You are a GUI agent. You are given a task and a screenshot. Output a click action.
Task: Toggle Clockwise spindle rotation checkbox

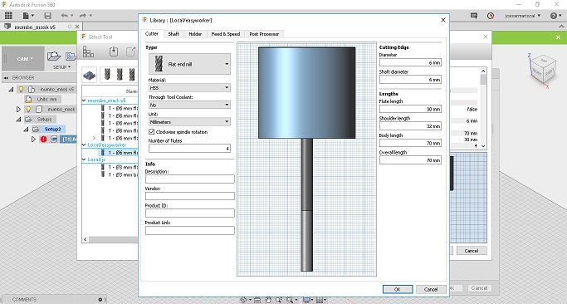[152, 132]
